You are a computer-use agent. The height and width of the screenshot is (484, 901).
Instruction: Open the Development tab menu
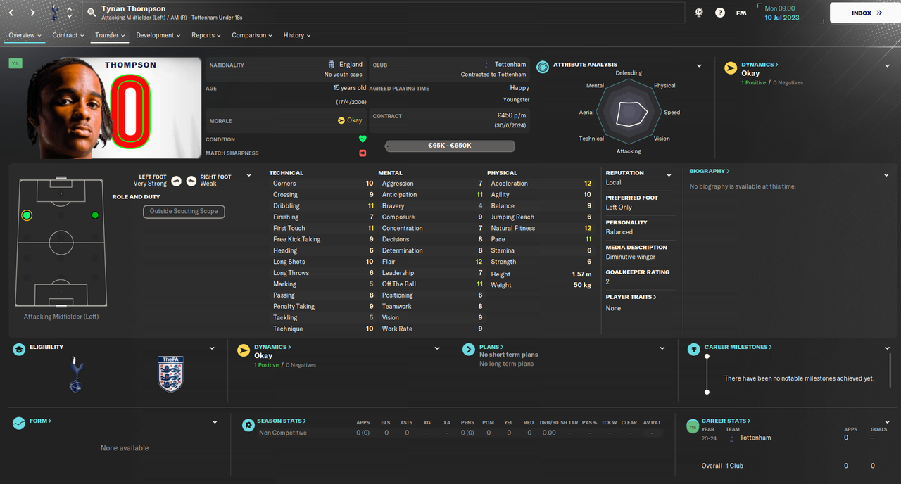point(158,35)
